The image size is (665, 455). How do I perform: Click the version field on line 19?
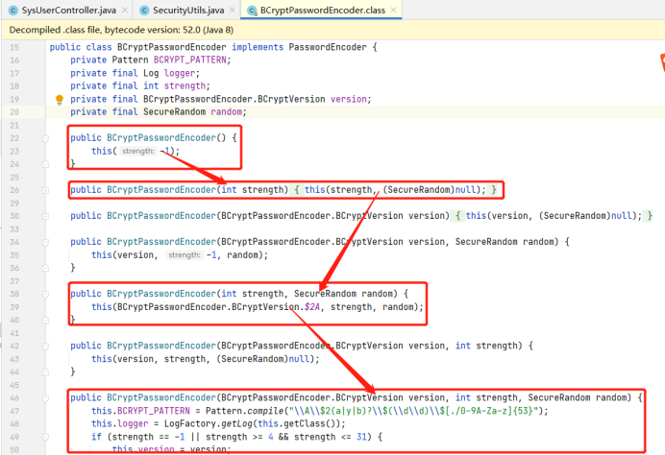[349, 99]
